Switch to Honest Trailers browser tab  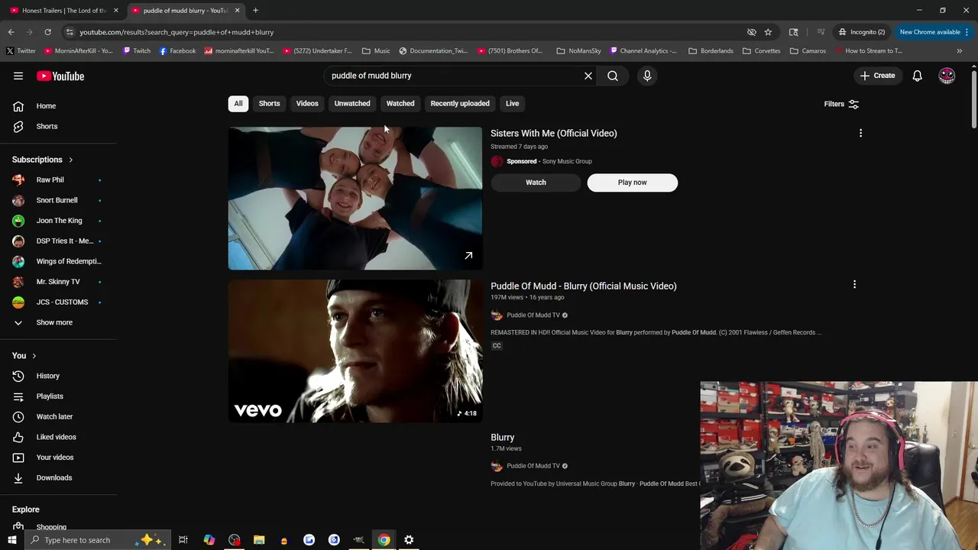click(x=64, y=11)
